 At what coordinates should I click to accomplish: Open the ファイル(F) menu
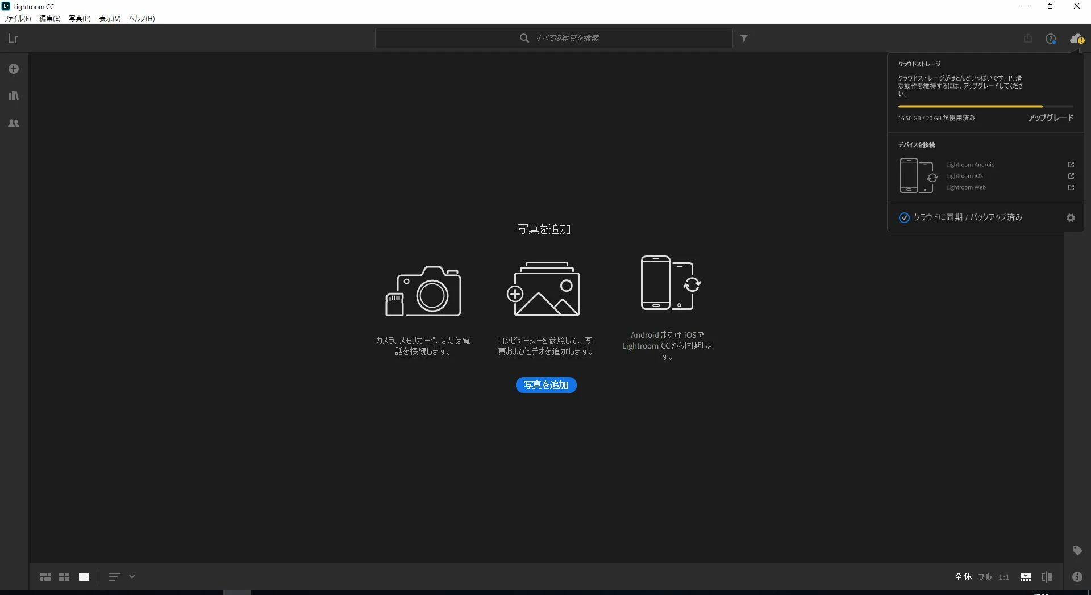click(18, 18)
